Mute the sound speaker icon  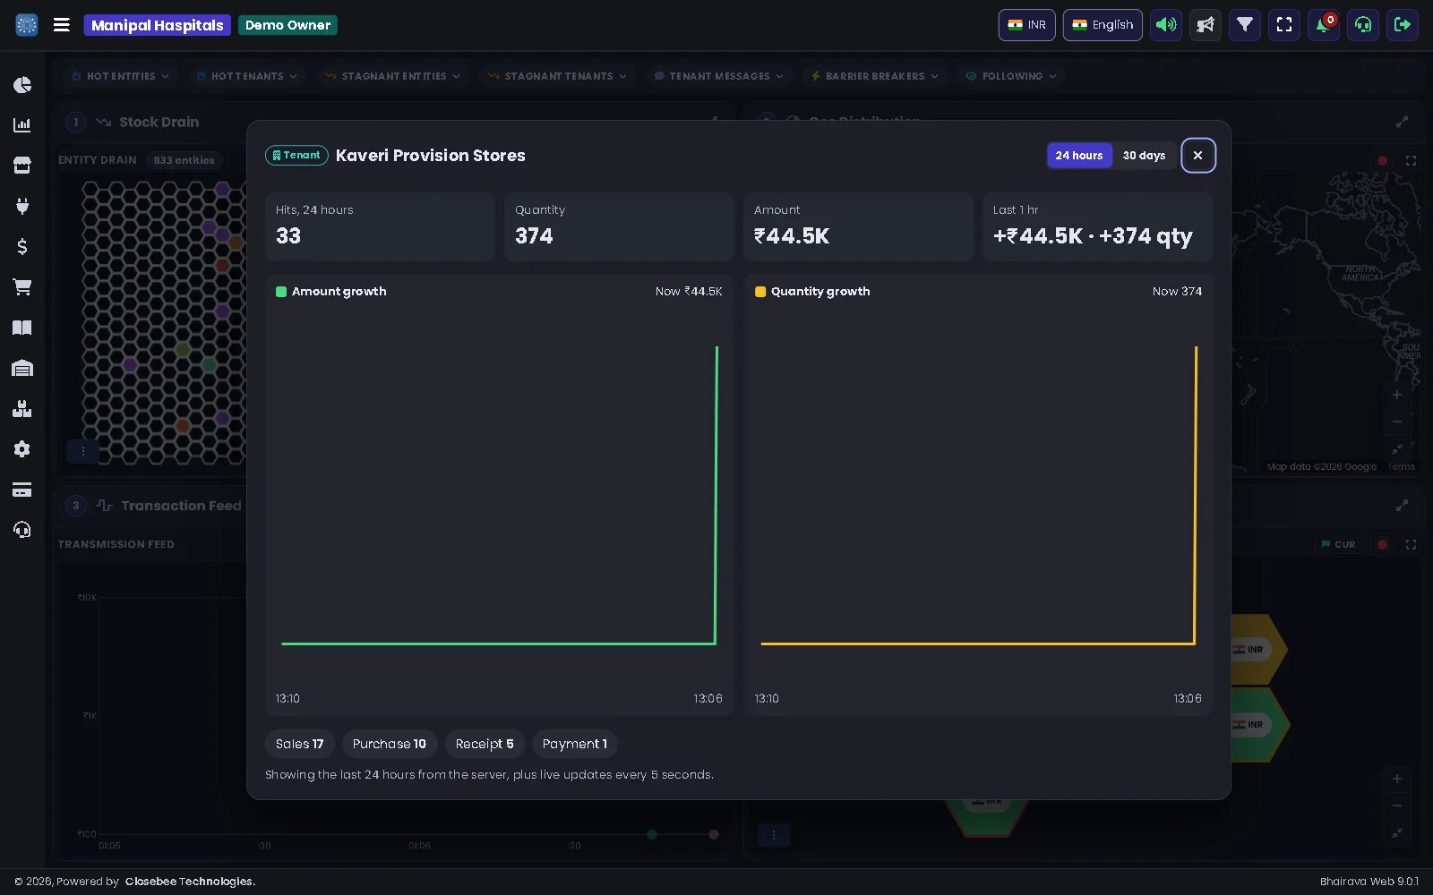tap(1166, 25)
